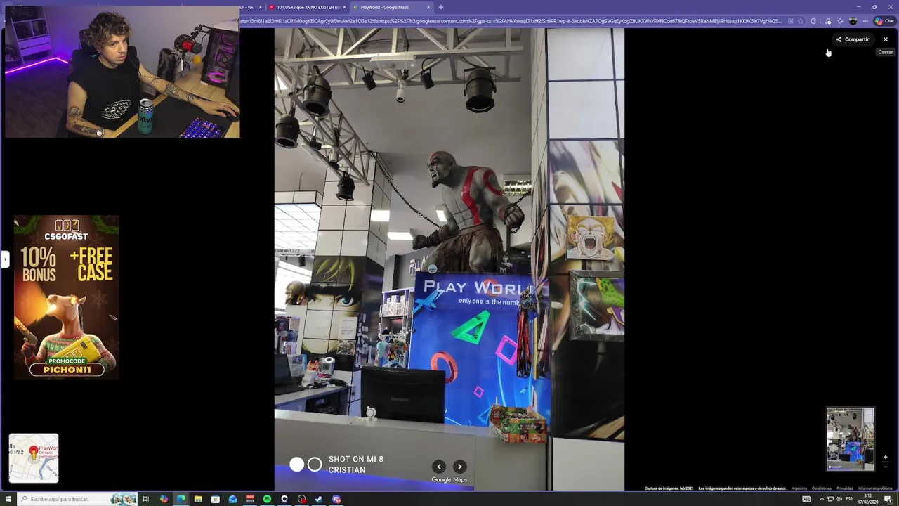Open the Windows notification center

point(888,499)
